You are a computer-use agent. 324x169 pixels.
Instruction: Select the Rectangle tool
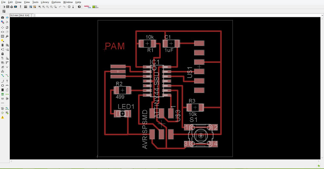[3, 90]
